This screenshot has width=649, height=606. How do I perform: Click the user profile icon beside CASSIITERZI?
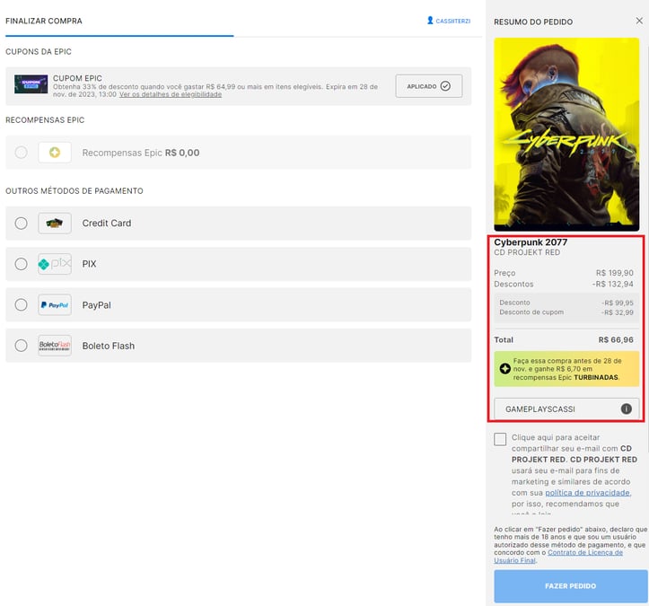click(x=430, y=21)
